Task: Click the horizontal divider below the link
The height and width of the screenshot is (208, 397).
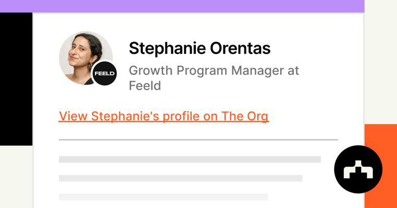Action: click(x=198, y=140)
